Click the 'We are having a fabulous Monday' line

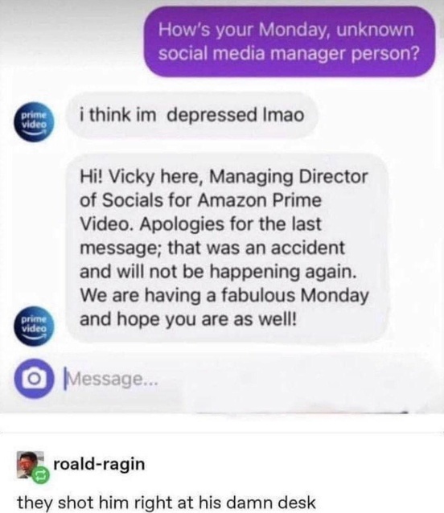pos(224,295)
